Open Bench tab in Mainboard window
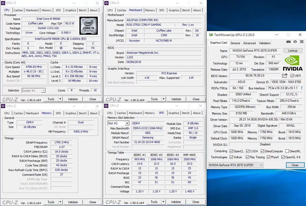 tap(186, 10)
